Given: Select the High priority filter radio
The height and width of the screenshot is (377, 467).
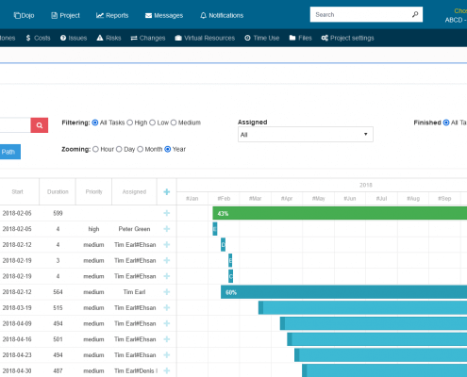Looking at the screenshot, I should tap(129, 123).
